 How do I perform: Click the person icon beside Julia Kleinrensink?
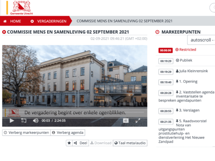(177, 71)
